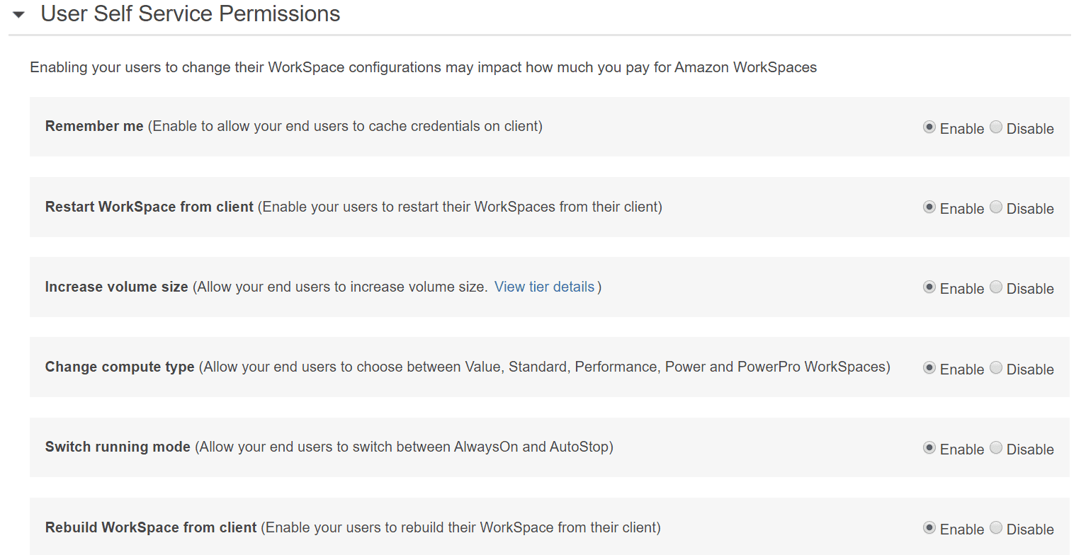Image resolution: width=1086 pixels, height=555 pixels.
Task: Enable Increase volume size option
Action: [929, 287]
